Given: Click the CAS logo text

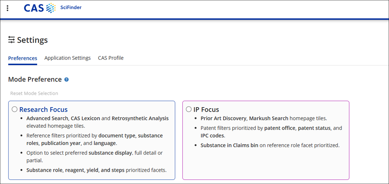Looking at the screenshot, I should tap(34, 8).
